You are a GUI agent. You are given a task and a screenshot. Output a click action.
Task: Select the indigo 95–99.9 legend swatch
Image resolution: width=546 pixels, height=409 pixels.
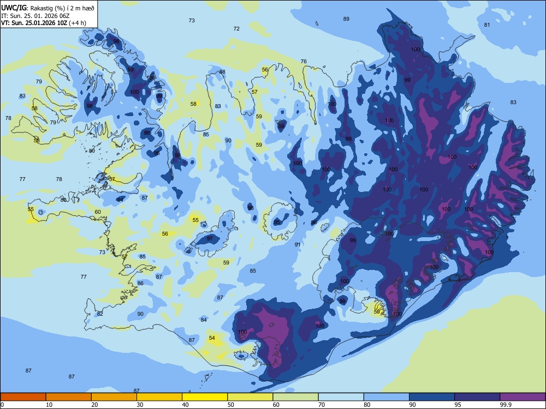tap(477, 397)
